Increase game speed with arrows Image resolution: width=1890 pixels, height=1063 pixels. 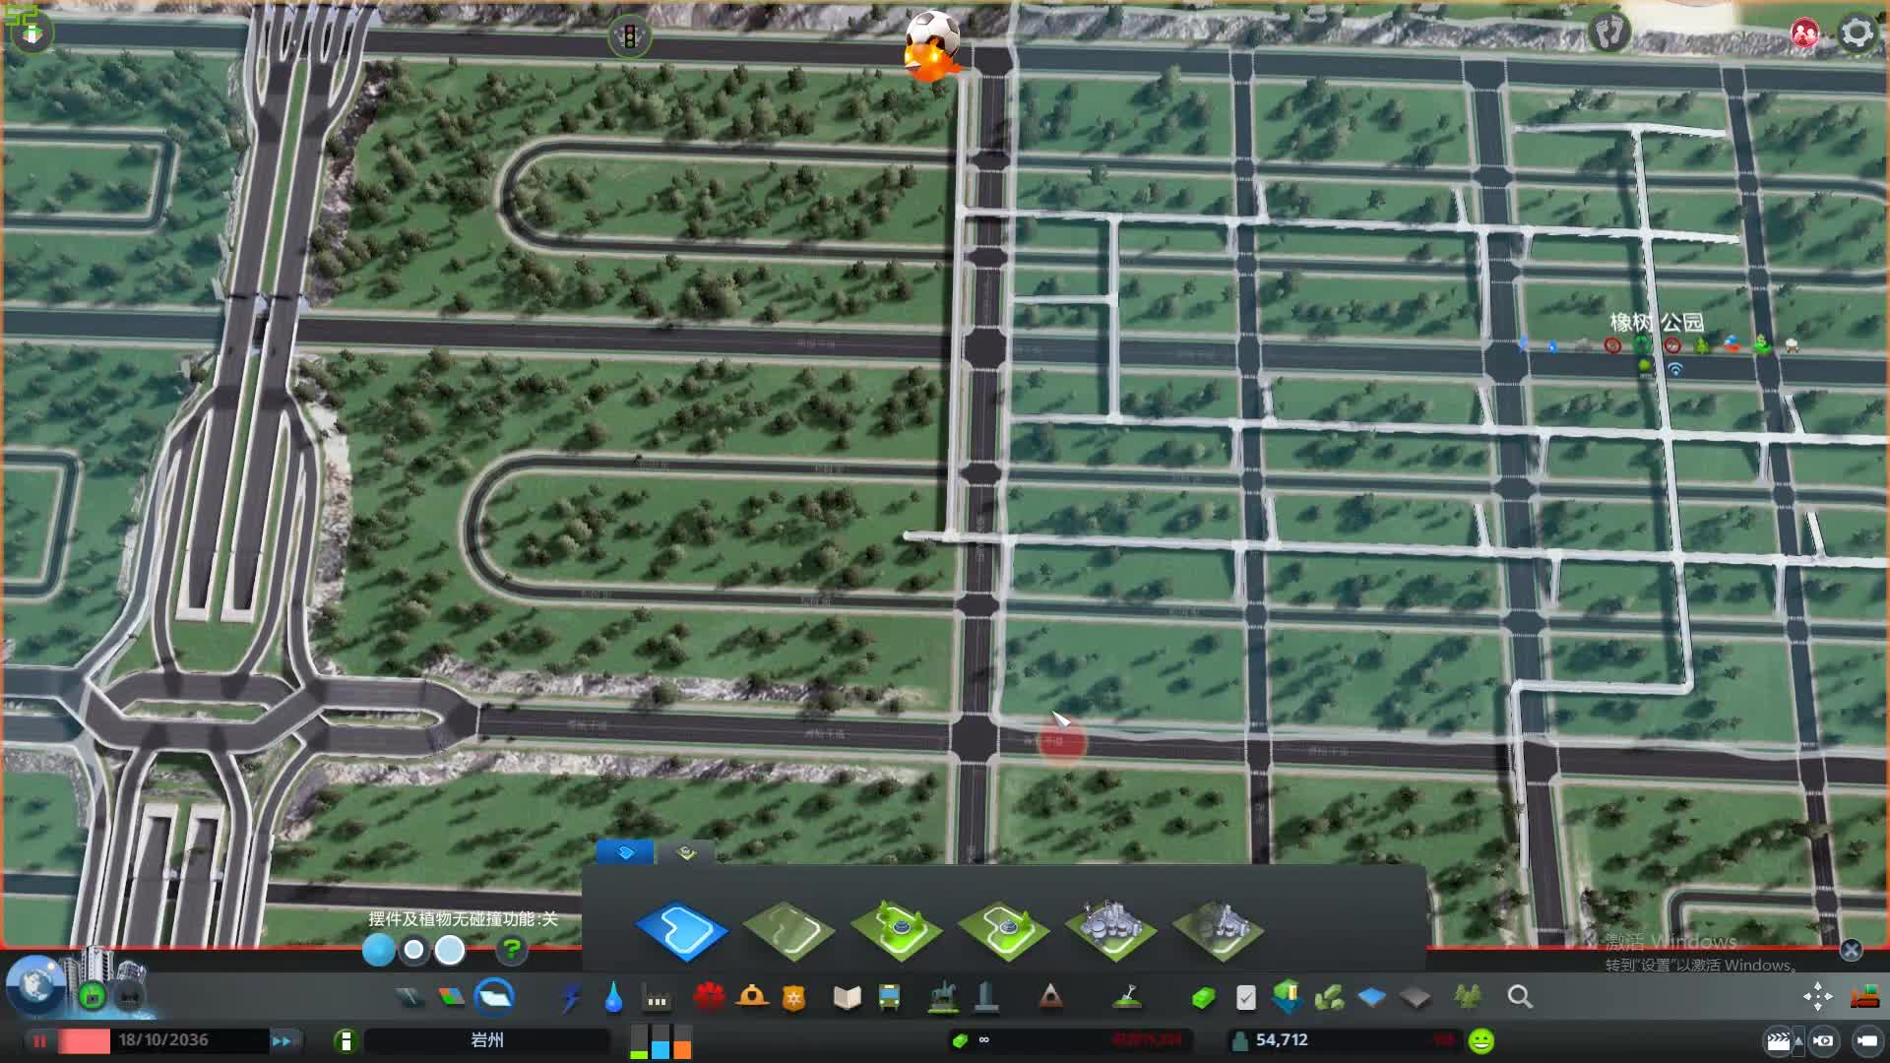283,1040
